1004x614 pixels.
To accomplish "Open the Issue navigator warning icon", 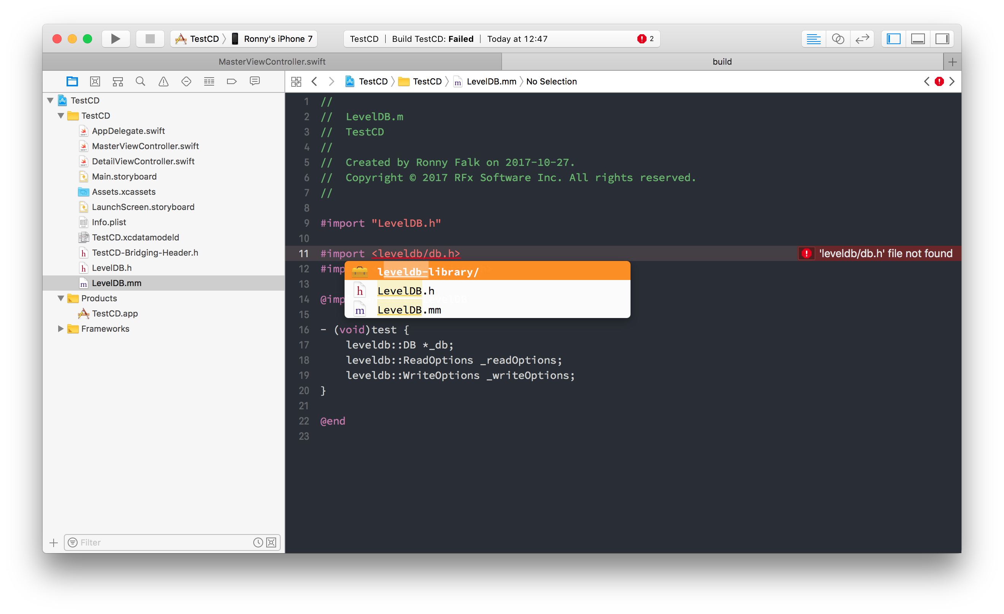I will (x=164, y=81).
